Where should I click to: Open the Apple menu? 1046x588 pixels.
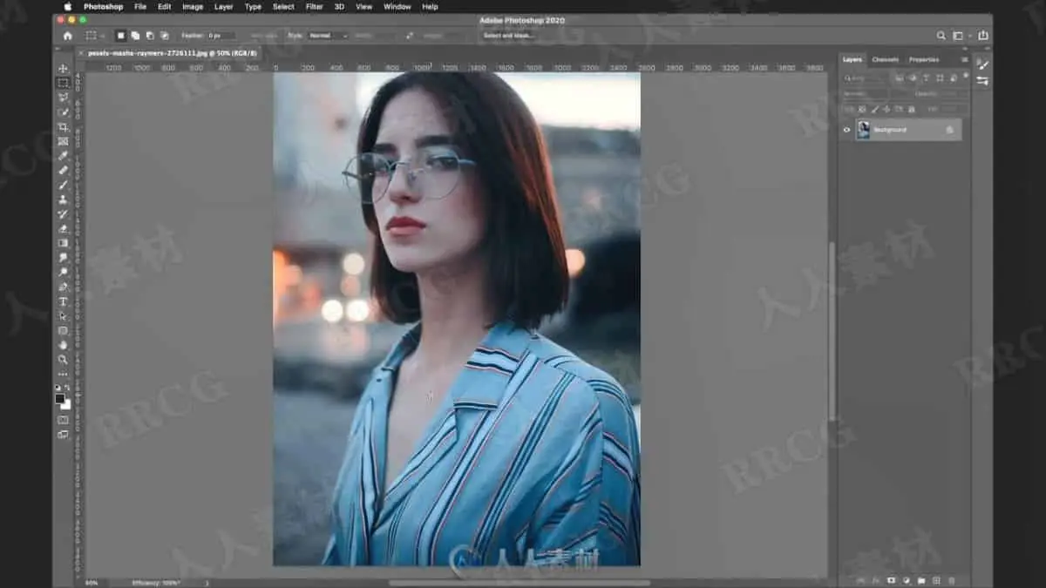[68, 6]
